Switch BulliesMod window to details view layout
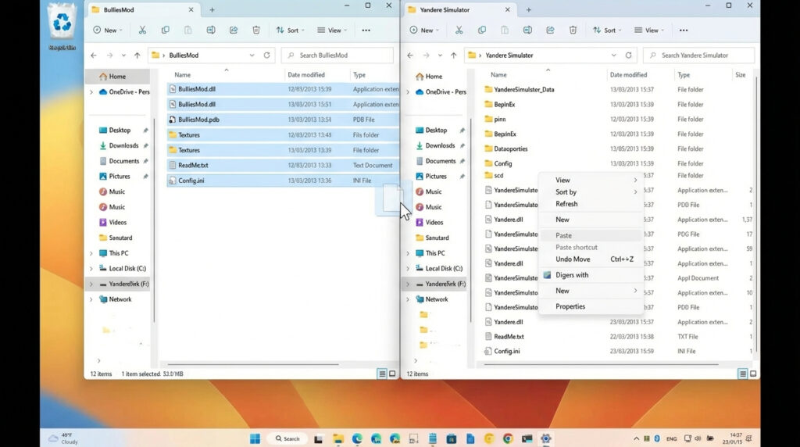 coord(382,374)
